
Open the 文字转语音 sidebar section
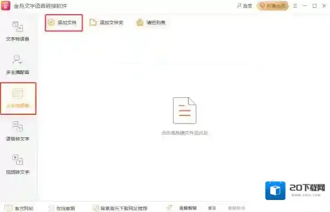coord(18,31)
